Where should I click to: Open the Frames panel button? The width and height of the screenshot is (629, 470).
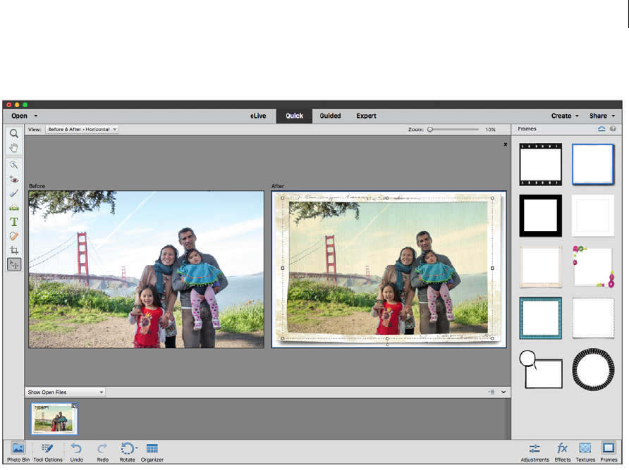pyautogui.click(x=609, y=452)
